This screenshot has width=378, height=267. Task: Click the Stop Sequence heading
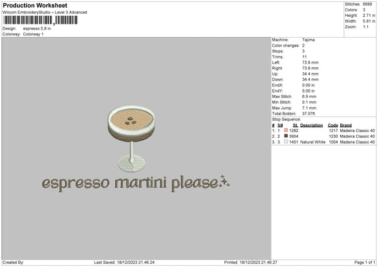pyautogui.click(x=287, y=120)
